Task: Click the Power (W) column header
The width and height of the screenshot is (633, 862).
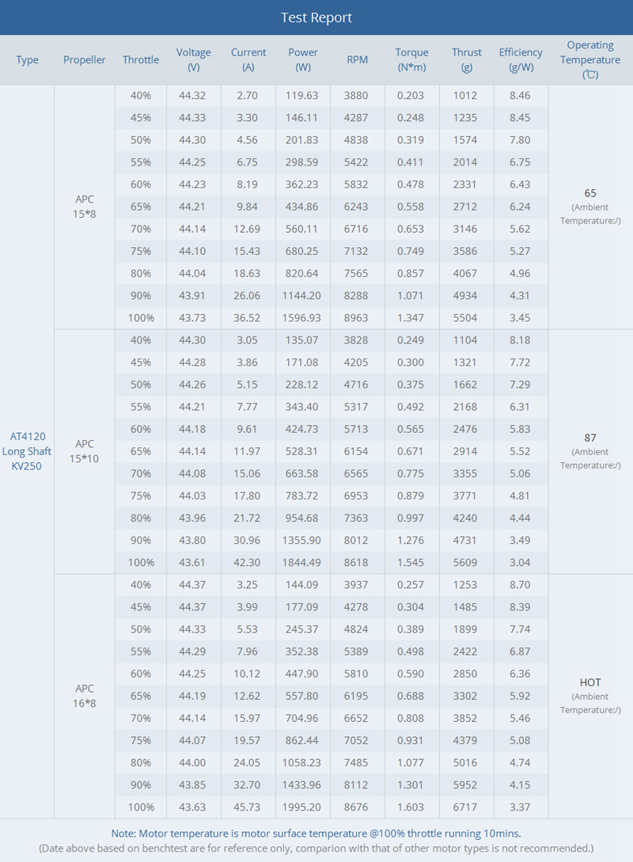Action: coord(303,59)
